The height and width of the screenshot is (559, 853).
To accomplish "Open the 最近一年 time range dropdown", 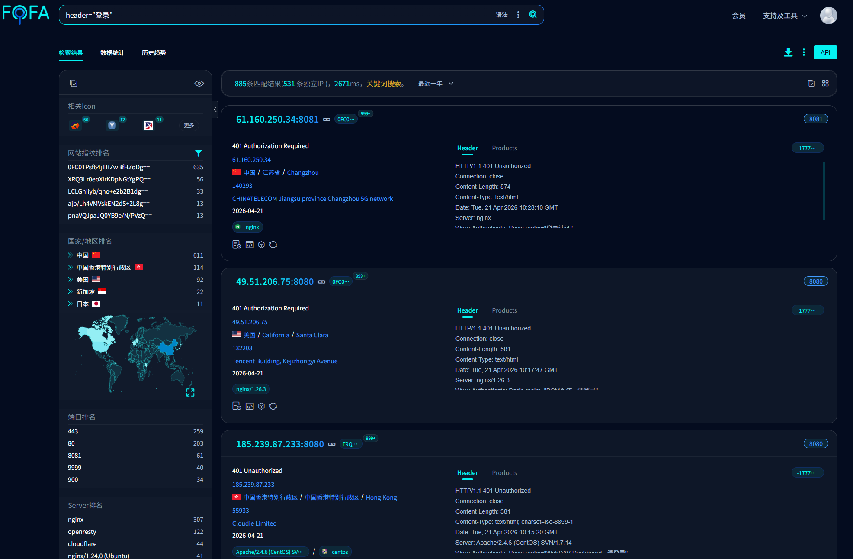I will [x=436, y=84].
